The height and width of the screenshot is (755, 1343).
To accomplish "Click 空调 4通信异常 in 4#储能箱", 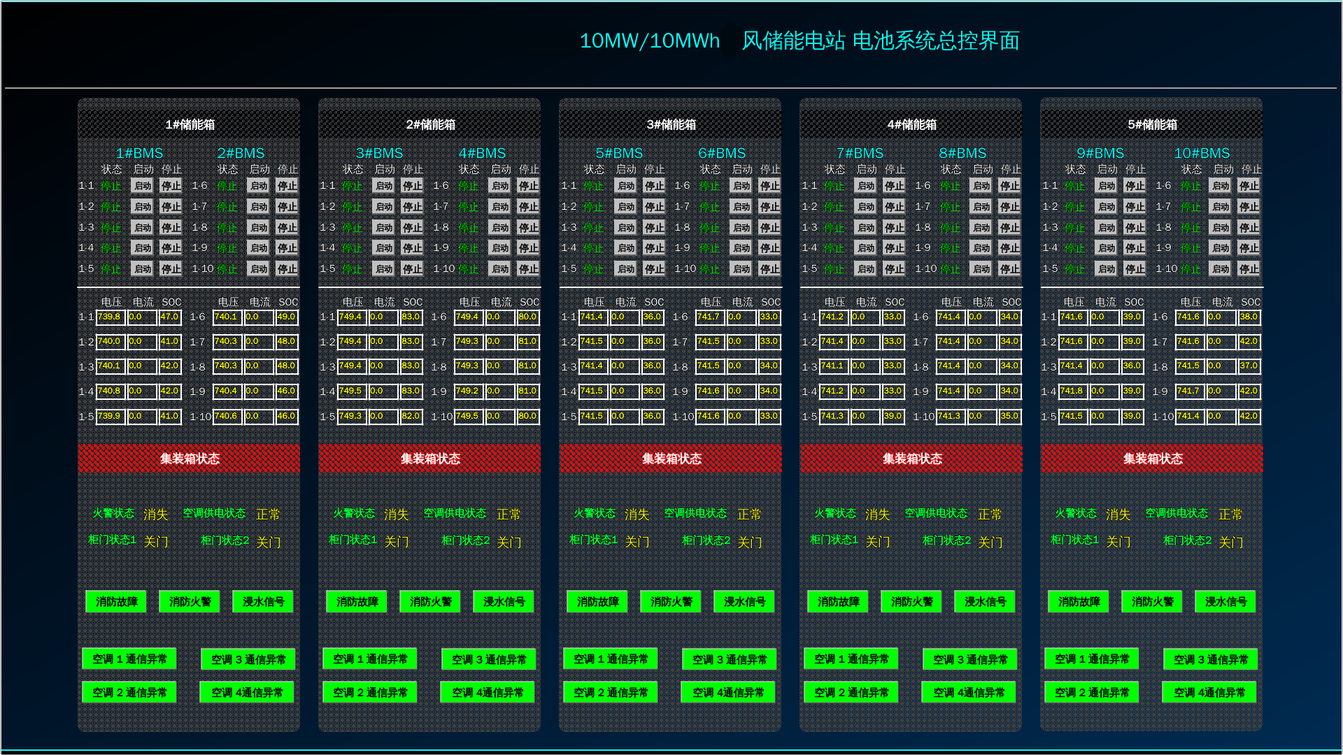I will coord(969,693).
